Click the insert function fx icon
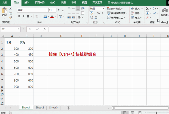169x114 pixels. (45, 29)
